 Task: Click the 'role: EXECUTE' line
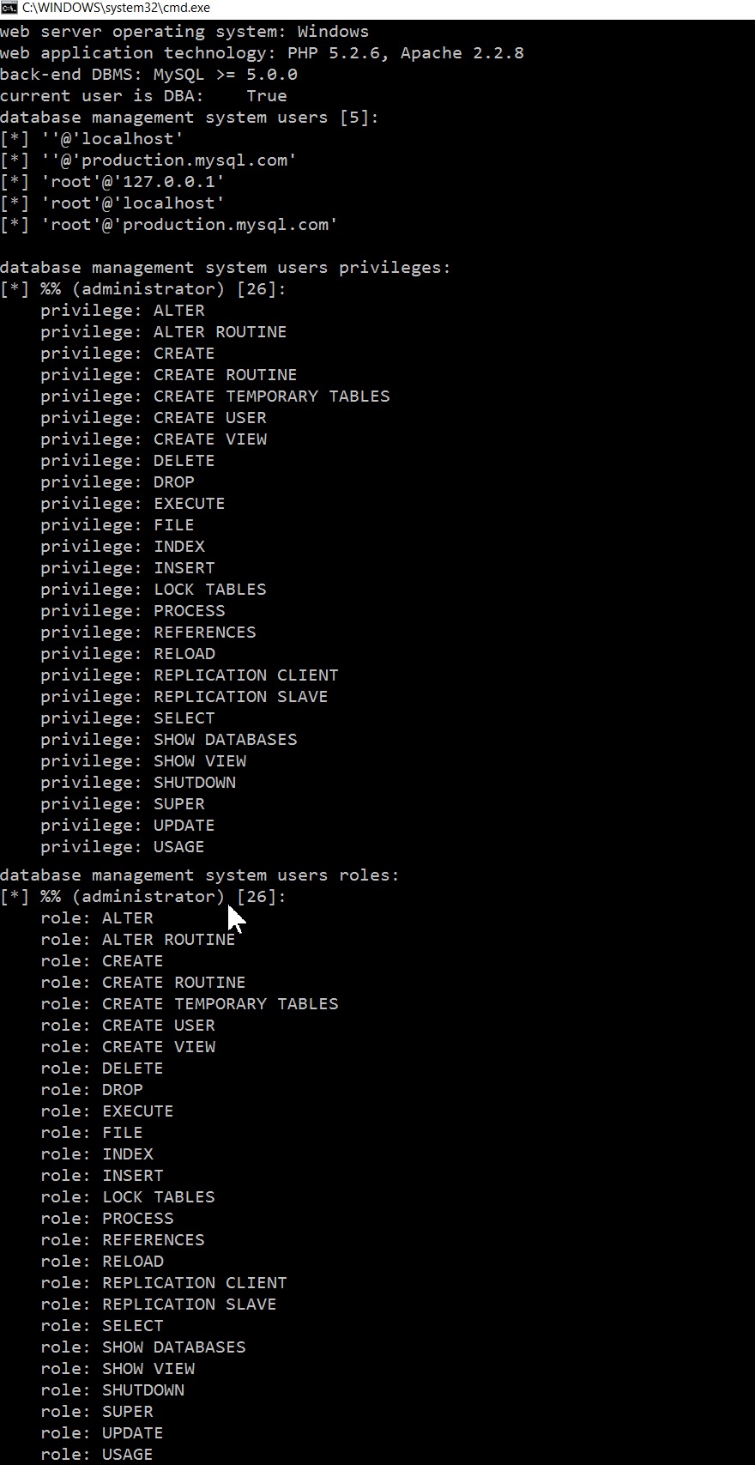point(106,1111)
